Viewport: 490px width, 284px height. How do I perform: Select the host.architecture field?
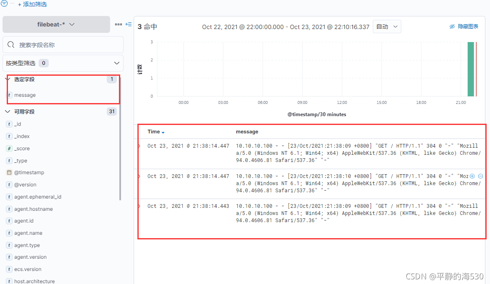(x=34, y=281)
